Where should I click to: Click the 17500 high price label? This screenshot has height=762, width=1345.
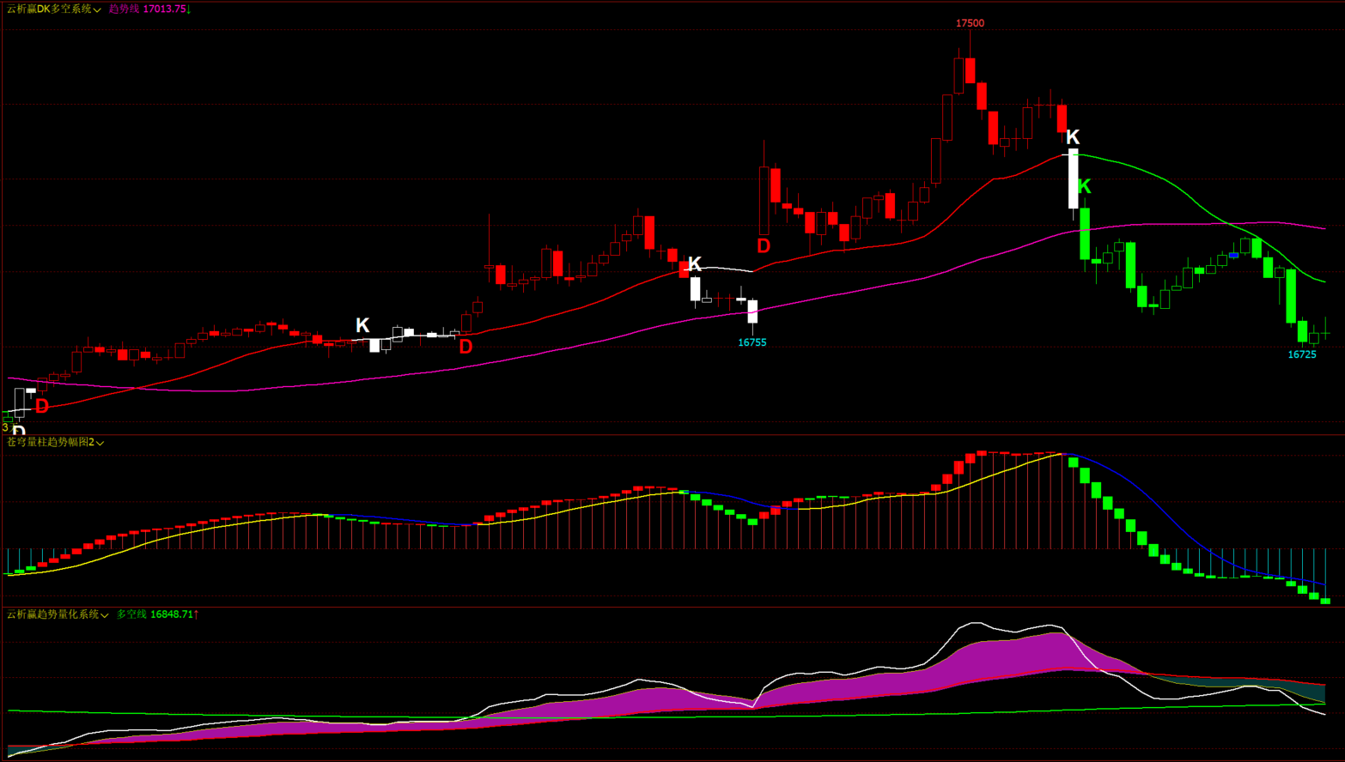[970, 23]
